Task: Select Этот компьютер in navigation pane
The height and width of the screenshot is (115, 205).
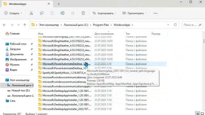Action: [17, 80]
